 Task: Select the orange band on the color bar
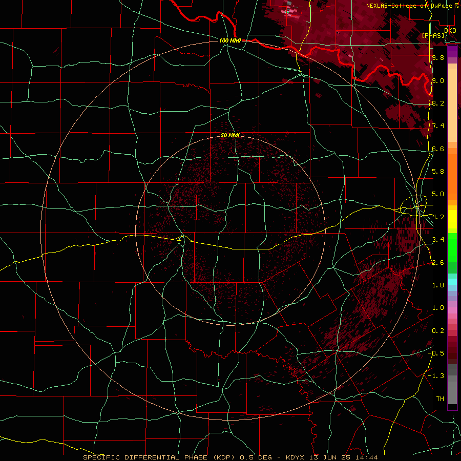coord(452,174)
